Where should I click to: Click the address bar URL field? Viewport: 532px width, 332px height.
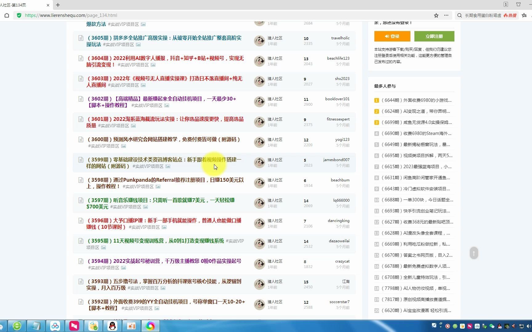click(x=216, y=15)
